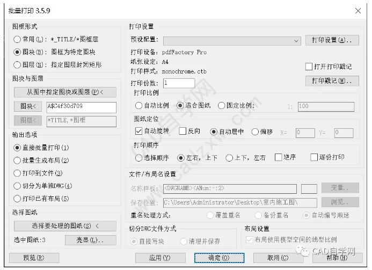Click the 图块< button
The height and width of the screenshot is (270, 372).
click(28, 106)
